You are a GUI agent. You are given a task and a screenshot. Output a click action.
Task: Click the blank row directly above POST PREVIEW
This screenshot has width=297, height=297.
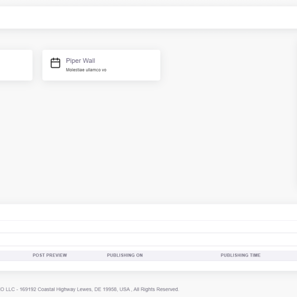pos(148,240)
